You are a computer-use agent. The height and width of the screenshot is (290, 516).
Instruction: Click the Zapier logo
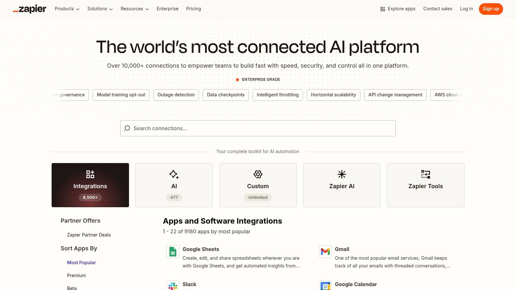point(29,9)
